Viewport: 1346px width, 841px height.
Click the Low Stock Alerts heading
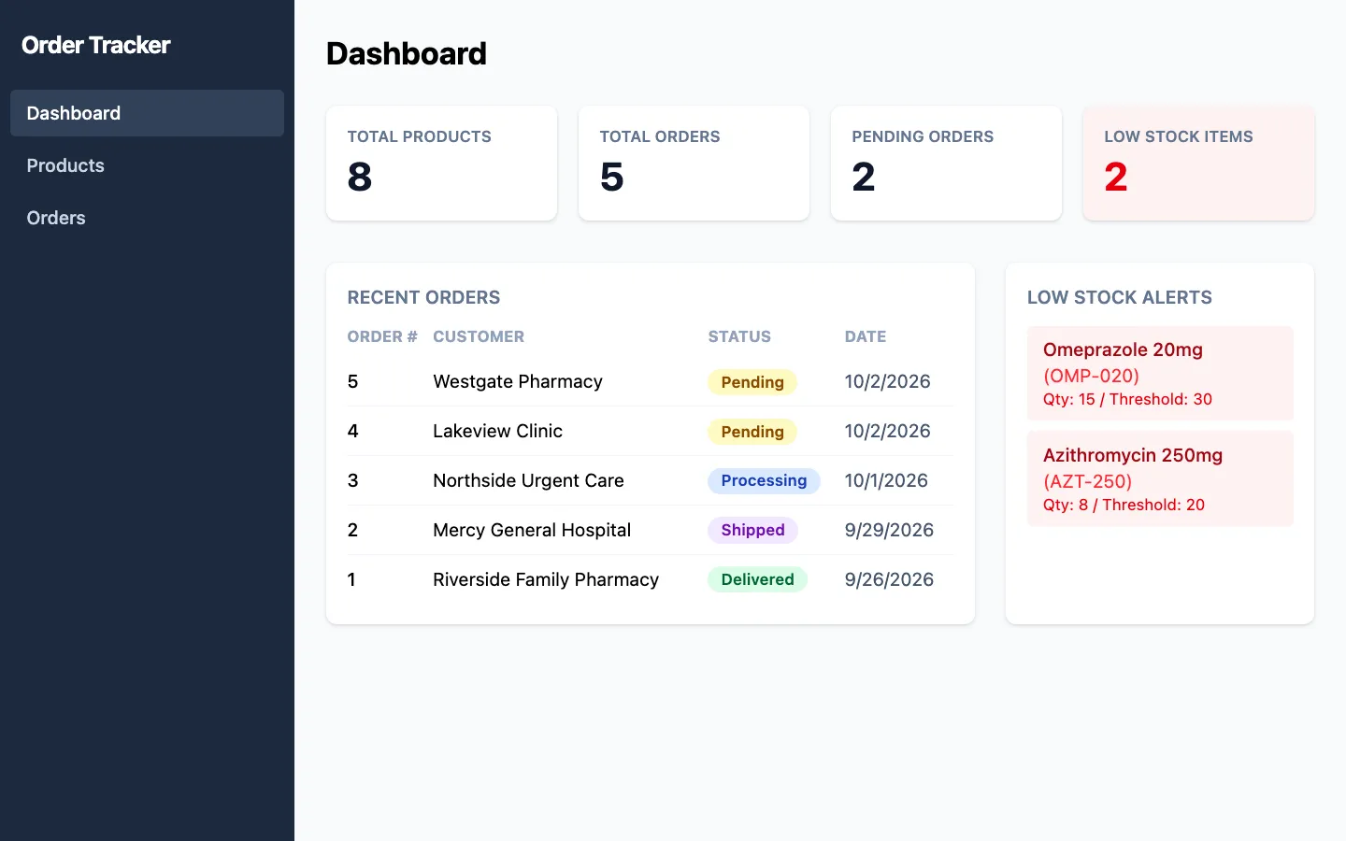click(x=1120, y=297)
